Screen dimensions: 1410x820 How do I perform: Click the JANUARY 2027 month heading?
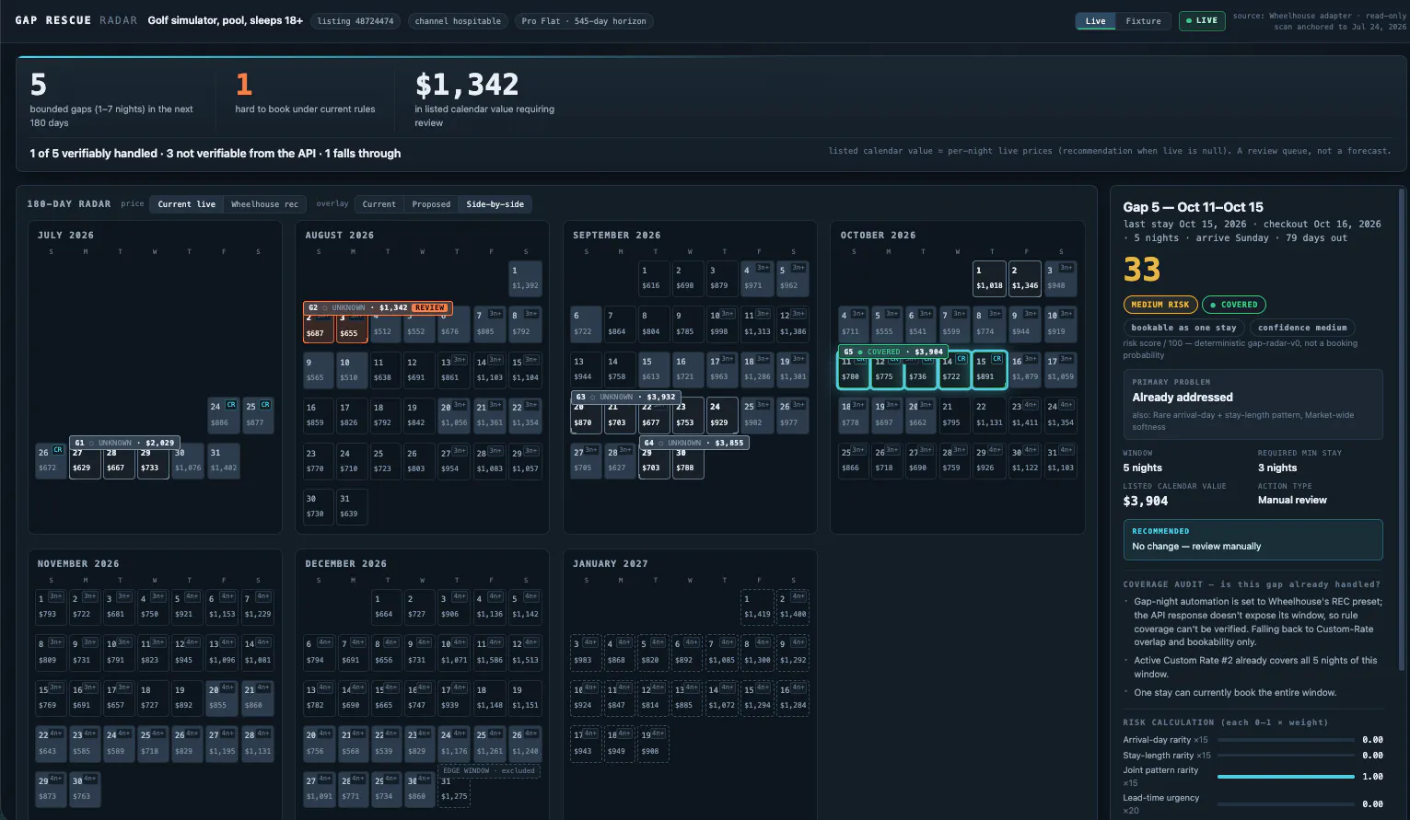point(611,564)
